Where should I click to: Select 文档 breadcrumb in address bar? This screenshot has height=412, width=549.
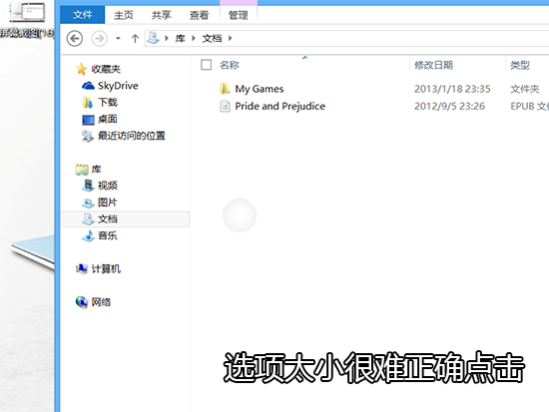(x=212, y=38)
